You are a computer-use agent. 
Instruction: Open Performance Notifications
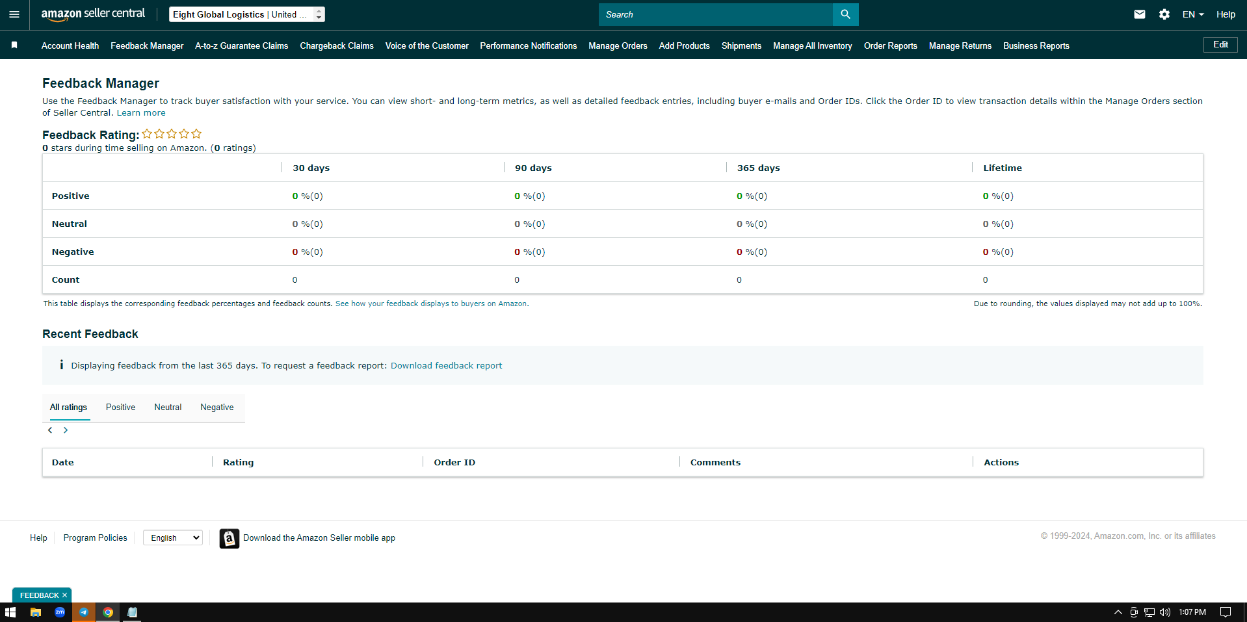[x=529, y=45]
